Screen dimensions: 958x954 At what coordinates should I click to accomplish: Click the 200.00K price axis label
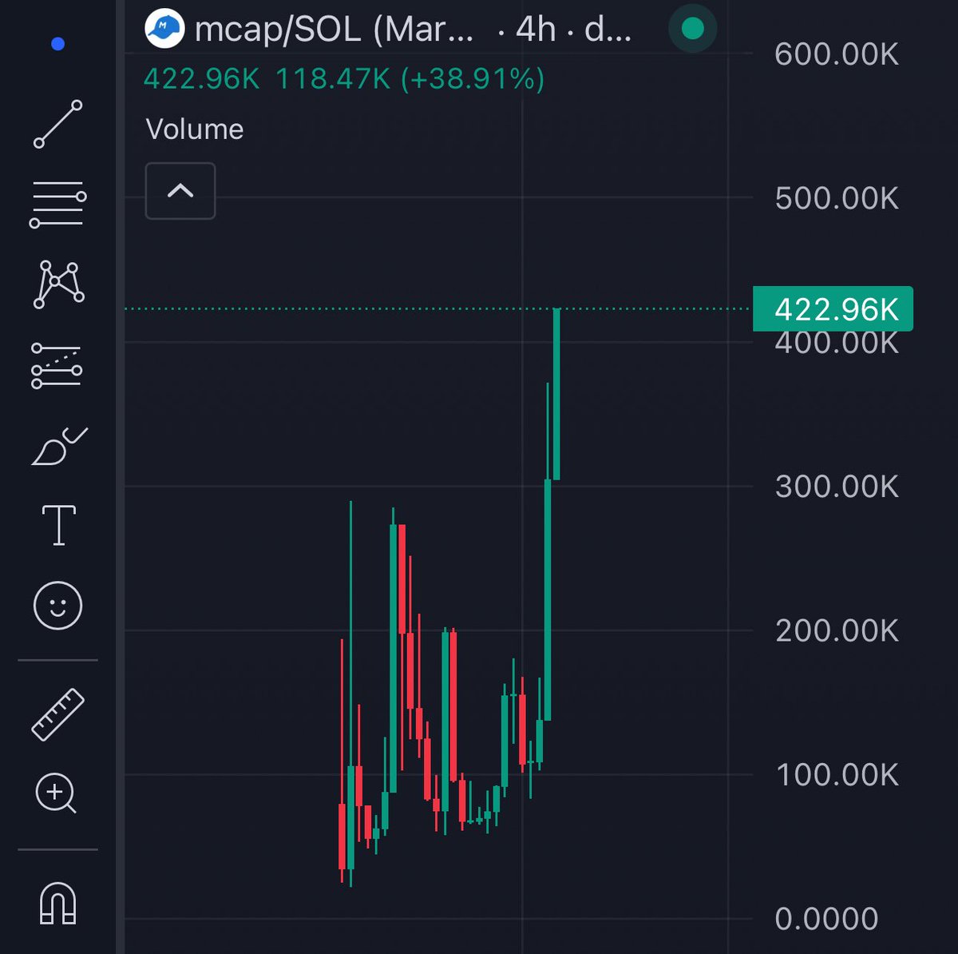coord(837,630)
